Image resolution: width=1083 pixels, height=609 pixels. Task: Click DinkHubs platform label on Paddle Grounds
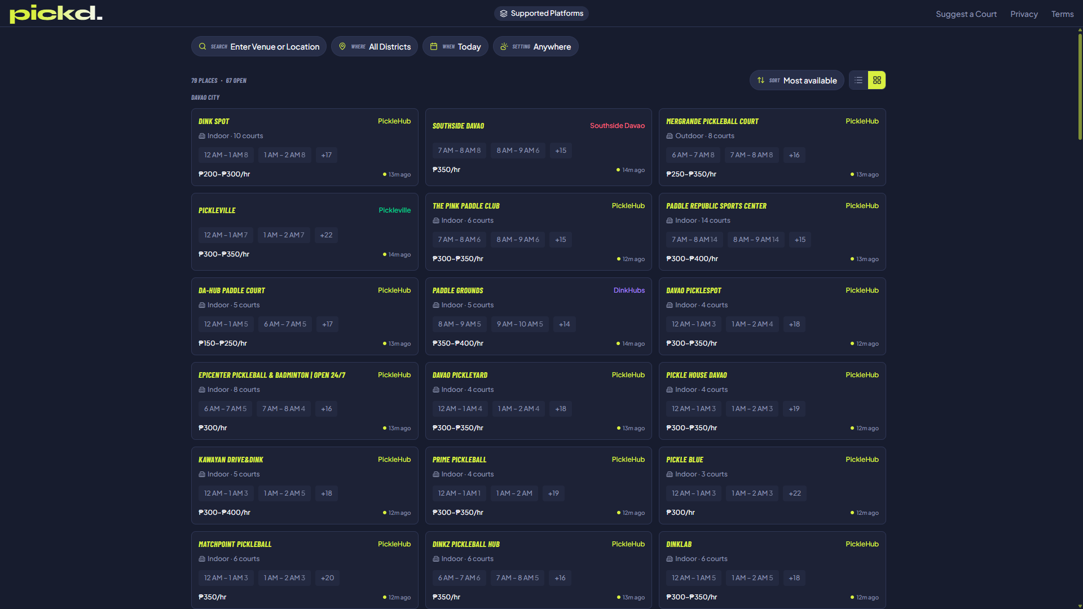click(629, 290)
